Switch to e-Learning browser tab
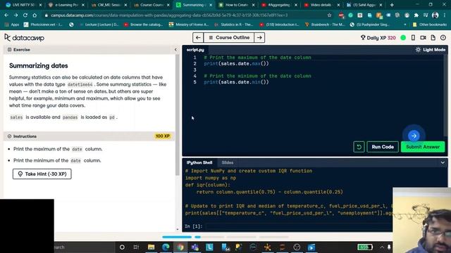 [x=66, y=5]
